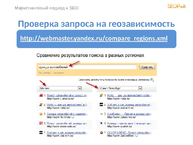This screenshot has width=193, height=145.
Task: Click Загрузить результаты поиска по всем ключевым регионам
Action: [114, 80]
